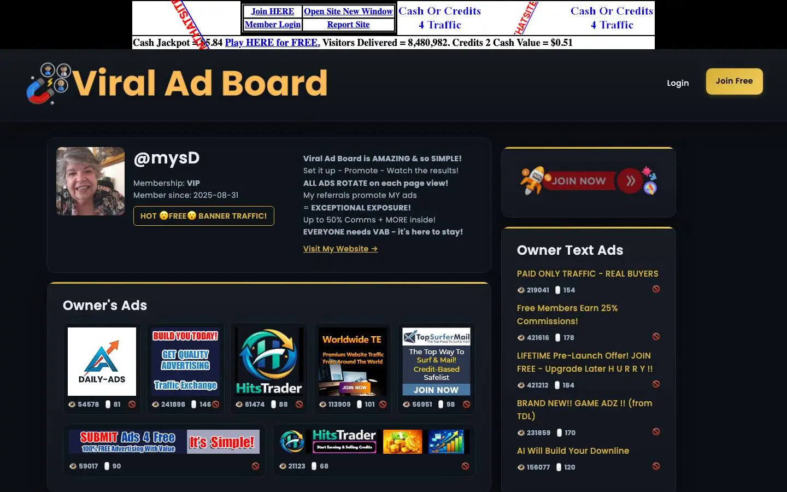This screenshot has width=787, height=492.
Task: Open Visit My Website link
Action: pyautogui.click(x=340, y=249)
